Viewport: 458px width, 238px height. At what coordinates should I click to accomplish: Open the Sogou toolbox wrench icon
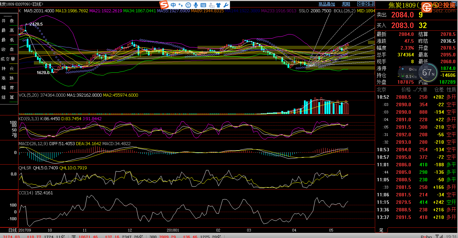pos(226,5)
